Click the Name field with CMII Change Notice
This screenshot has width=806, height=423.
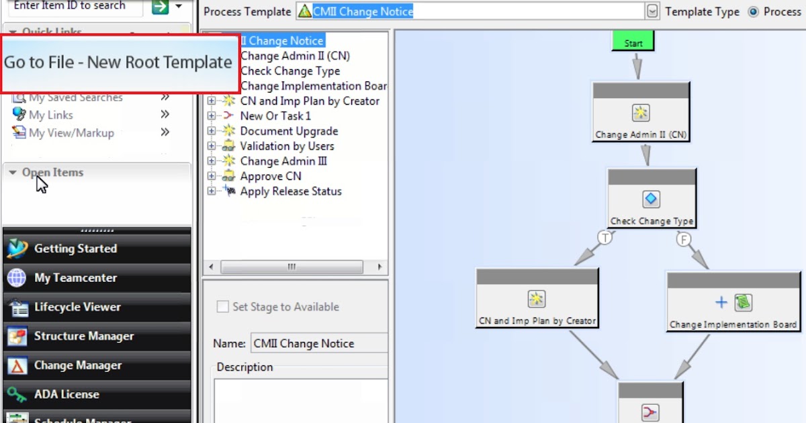click(319, 343)
